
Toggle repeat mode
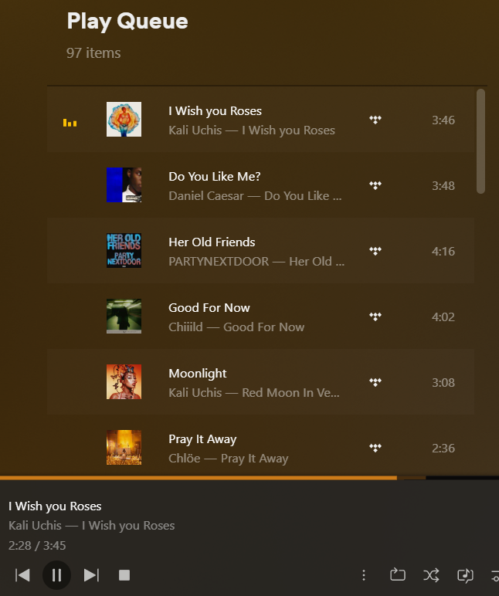click(x=398, y=575)
